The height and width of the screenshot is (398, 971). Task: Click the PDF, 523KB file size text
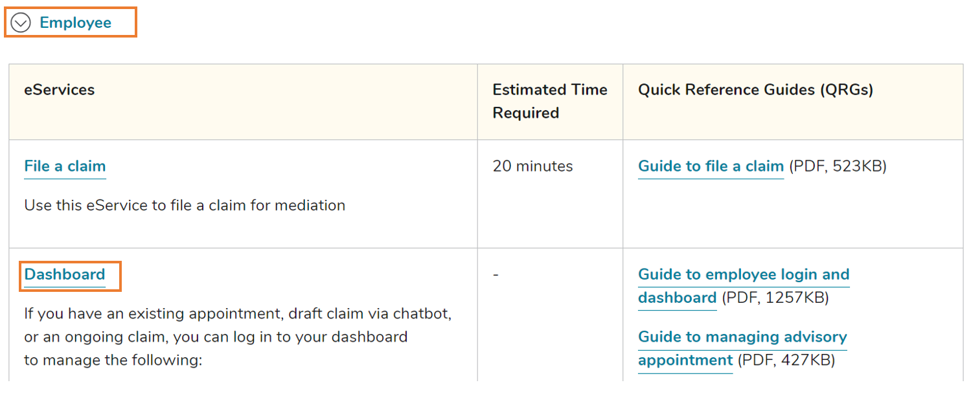(838, 166)
